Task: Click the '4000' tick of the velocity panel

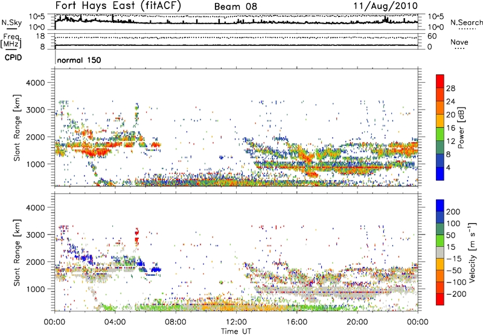Action: (x=35, y=207)
